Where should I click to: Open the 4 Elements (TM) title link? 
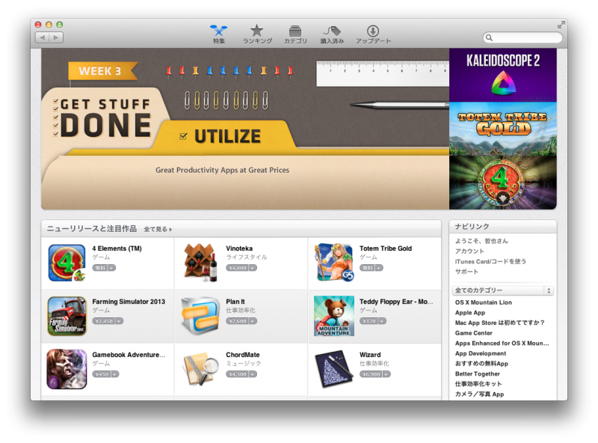coord(117,248)
